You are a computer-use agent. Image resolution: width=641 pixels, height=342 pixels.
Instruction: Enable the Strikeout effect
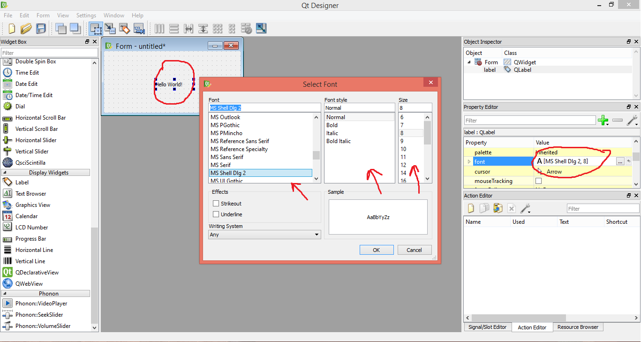pos(216,203)
